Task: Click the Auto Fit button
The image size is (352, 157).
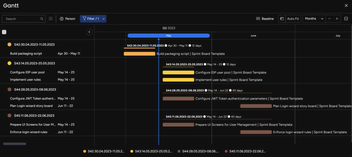Action: click(x=293, y=19)
